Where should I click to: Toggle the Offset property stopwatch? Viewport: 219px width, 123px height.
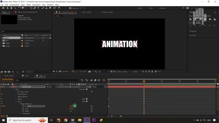(23, 111)
